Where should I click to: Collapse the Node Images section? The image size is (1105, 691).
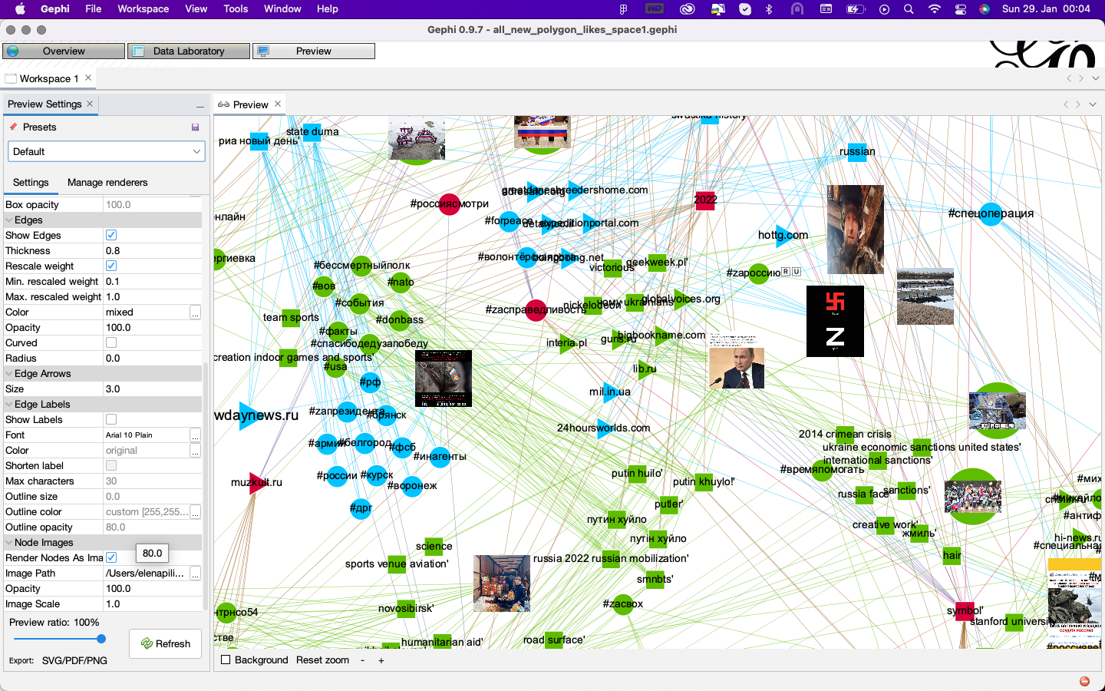(x=9, y=542)
